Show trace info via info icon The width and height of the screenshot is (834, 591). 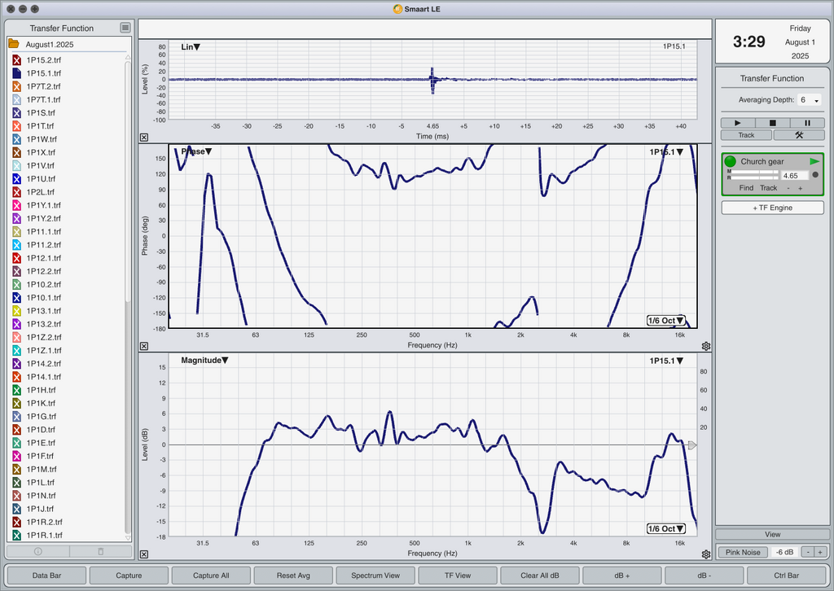tap(37, 551)
